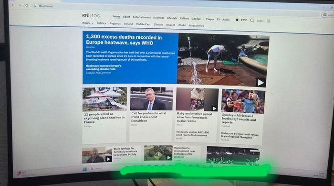The width and height of the screenshot is (334, 186).
Task: Open the RTÉ search magnifier icon
Action: click(252, 21)
